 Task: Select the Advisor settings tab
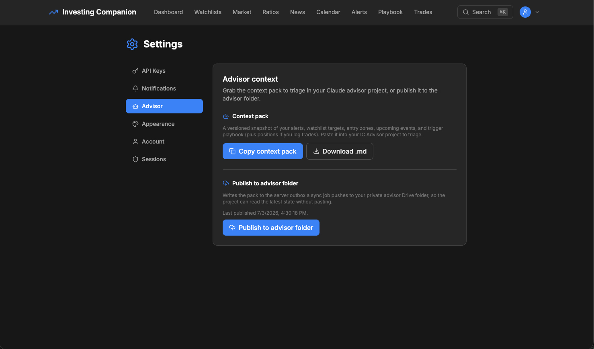click(164, 106)
